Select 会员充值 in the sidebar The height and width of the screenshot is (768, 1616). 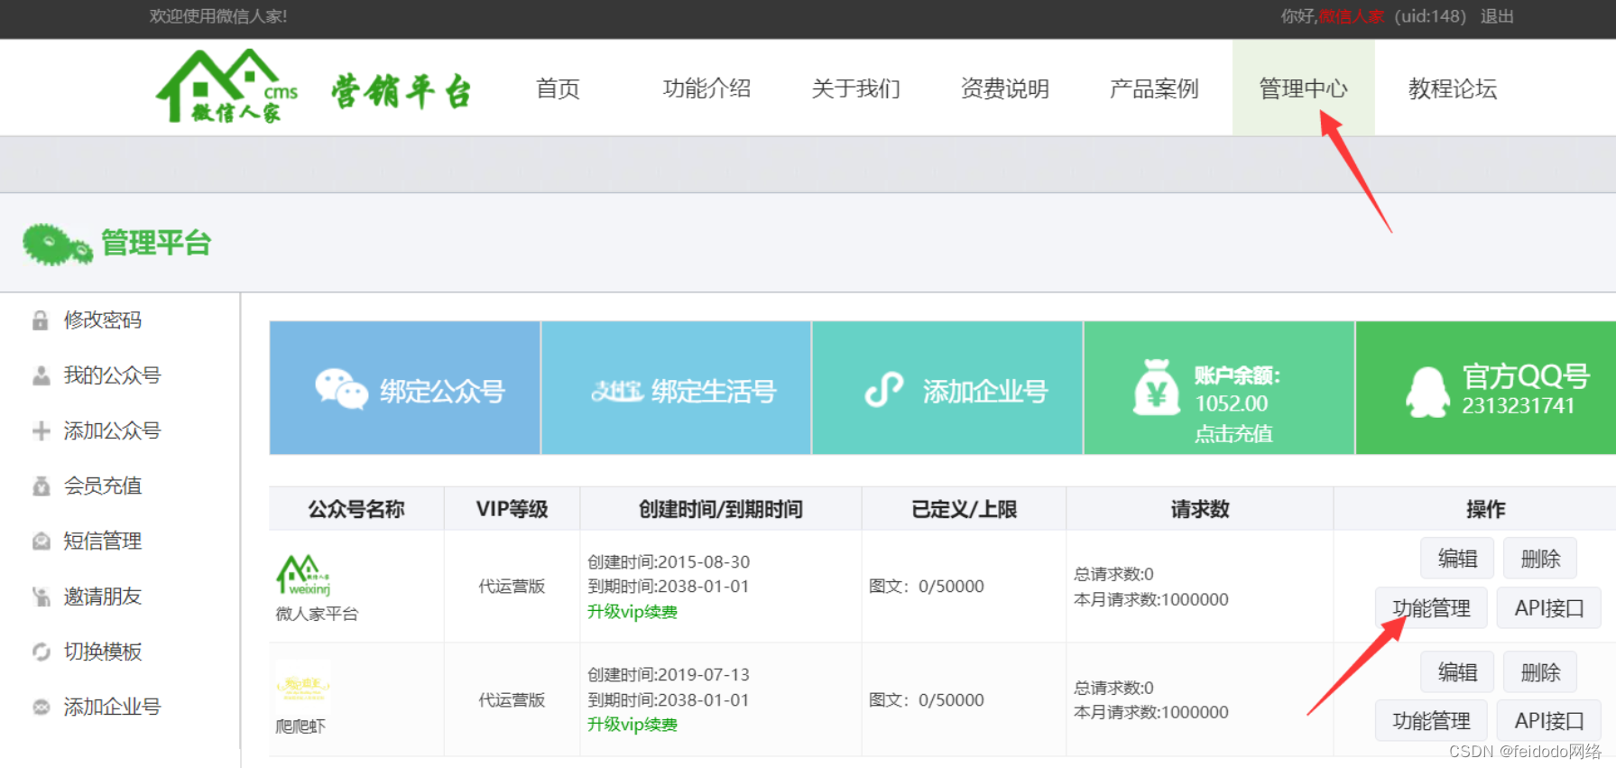103,486
